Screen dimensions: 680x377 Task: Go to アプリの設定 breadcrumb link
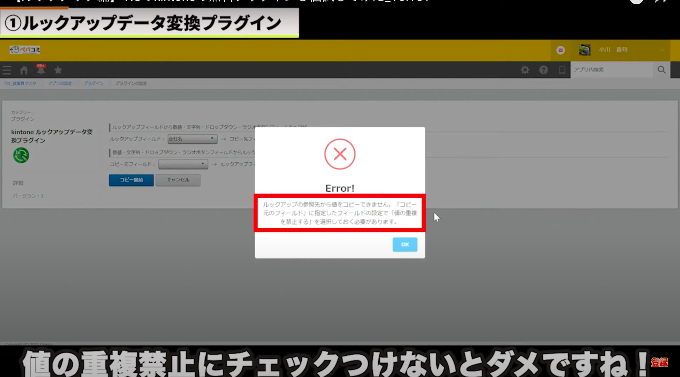click(60, 84)
